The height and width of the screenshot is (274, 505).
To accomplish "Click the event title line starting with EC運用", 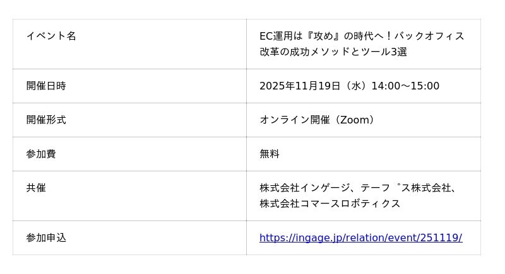I will click(362, 36).
